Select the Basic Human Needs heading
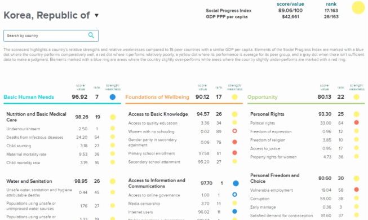This screenshot has width=368, height=220. pos(29,97)
